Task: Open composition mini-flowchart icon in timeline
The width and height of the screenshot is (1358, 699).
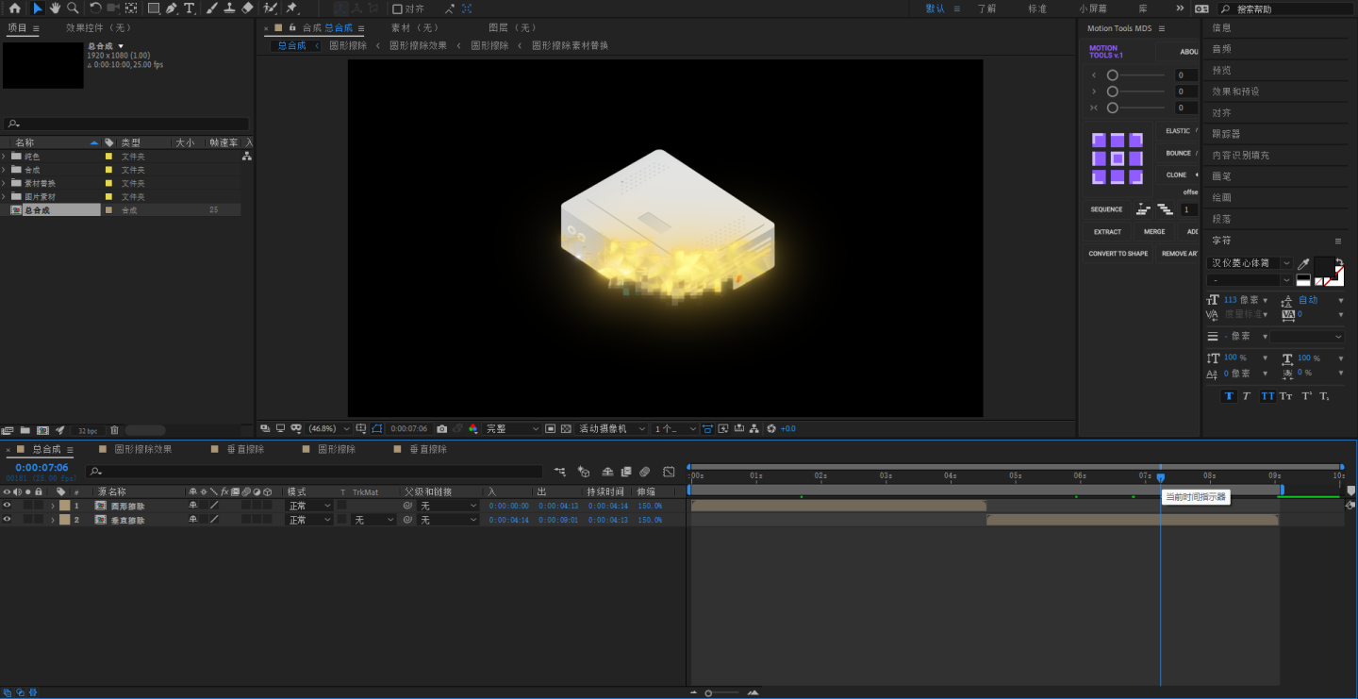Action: pyautogui.click(x=560, y=472)
